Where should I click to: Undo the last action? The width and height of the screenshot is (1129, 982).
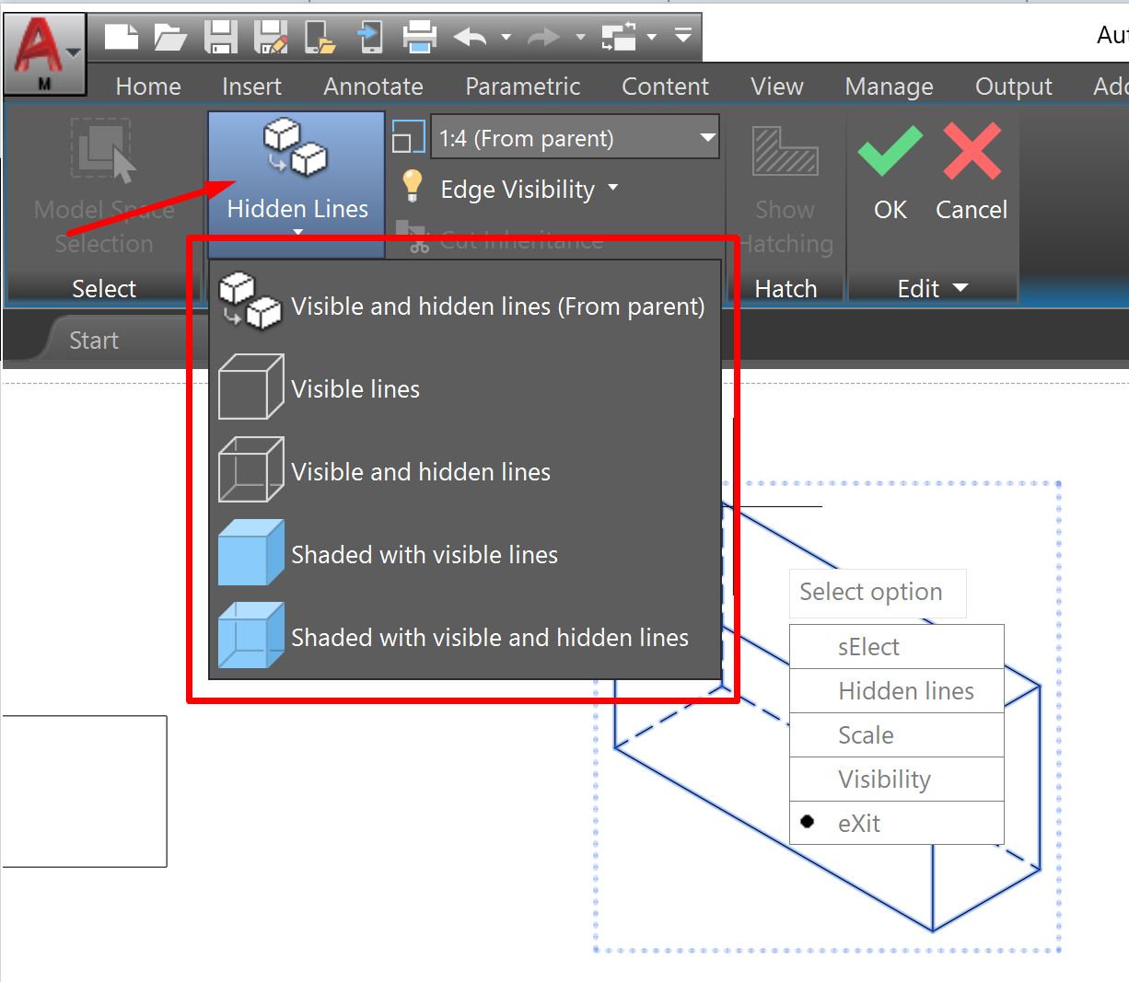point(469,35)
